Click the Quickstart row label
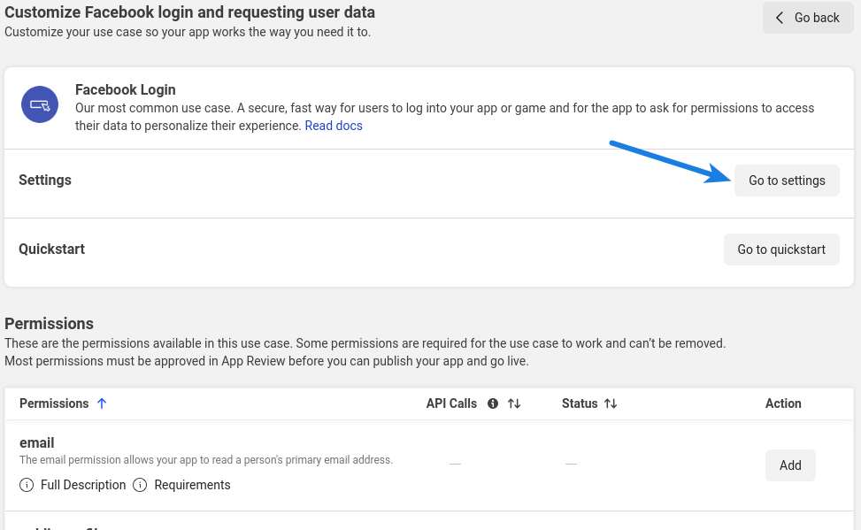 (51, 249)
